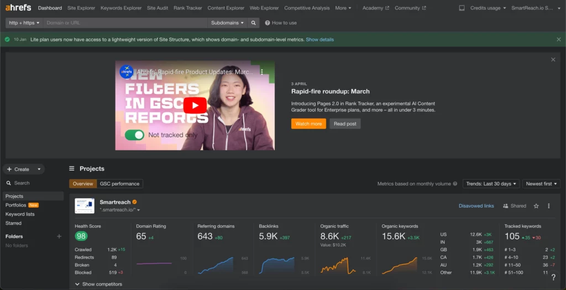This screenshot has height=290, width=566.
Task: Open Competitive Analysis
Action: pyautogui.click(x=307, y=8)
